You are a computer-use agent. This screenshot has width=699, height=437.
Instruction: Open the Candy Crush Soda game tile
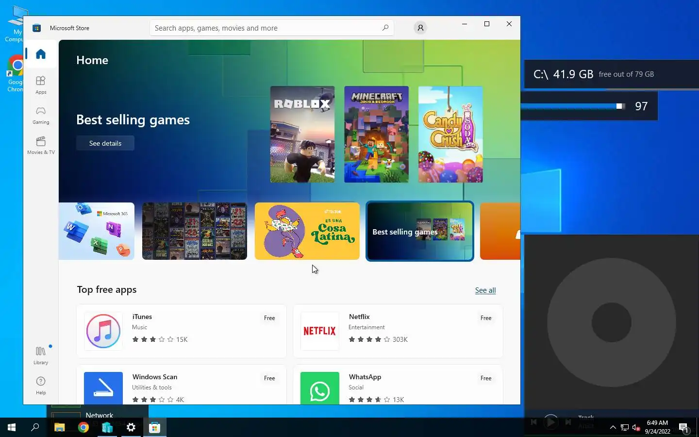point(450,134)
